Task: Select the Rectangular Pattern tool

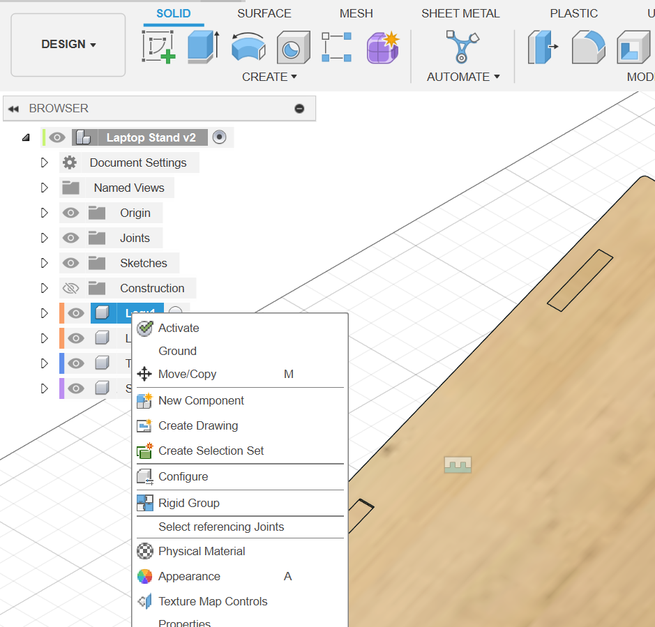Action: pos(337,47)
